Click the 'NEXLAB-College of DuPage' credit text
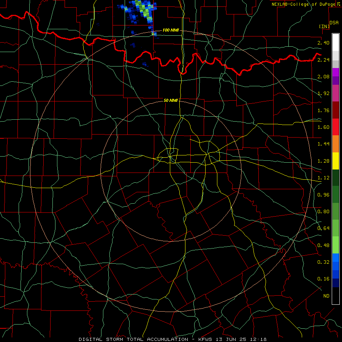The width and height of the screenshot is (342, 342). [303, 4]
